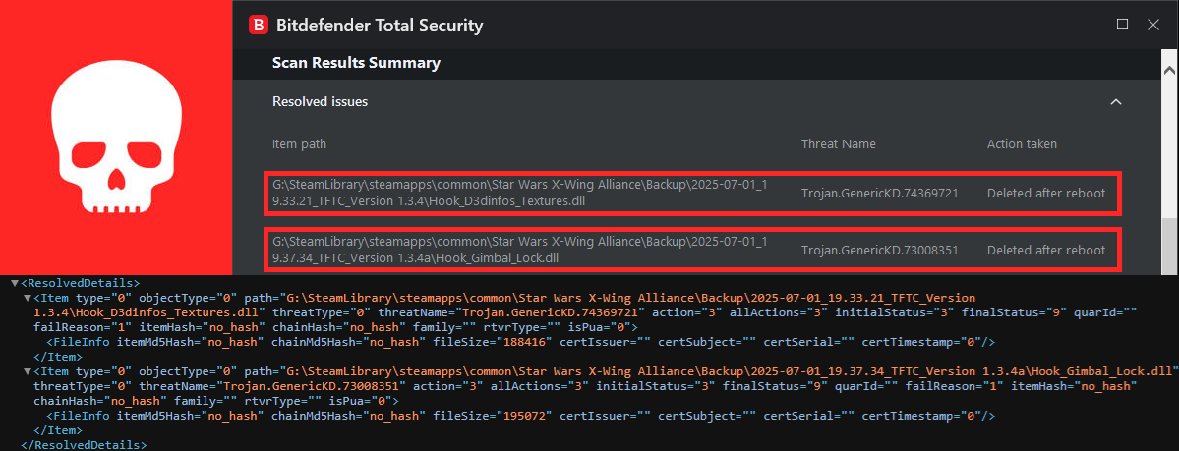Close the Bitdefender Total Security window
This screenshot has height=451, width=1179.
pos(1153,24)
